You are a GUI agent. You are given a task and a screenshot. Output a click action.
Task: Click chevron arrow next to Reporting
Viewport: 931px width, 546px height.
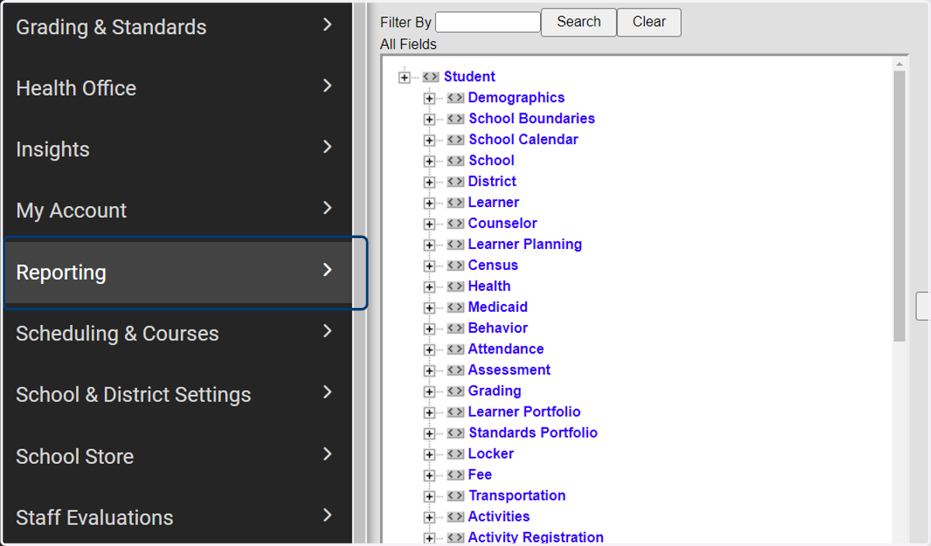click(x=327, y=270)
